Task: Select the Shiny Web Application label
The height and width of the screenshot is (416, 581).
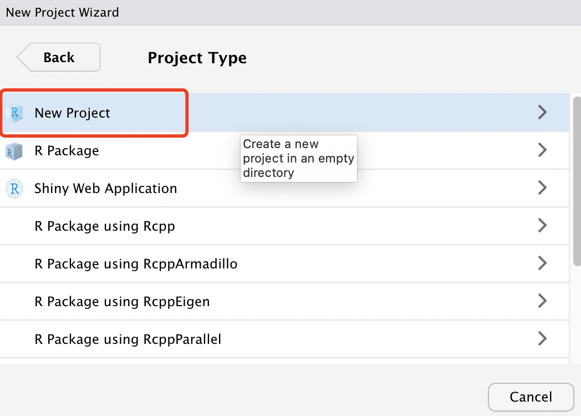Action: point(105,189)
